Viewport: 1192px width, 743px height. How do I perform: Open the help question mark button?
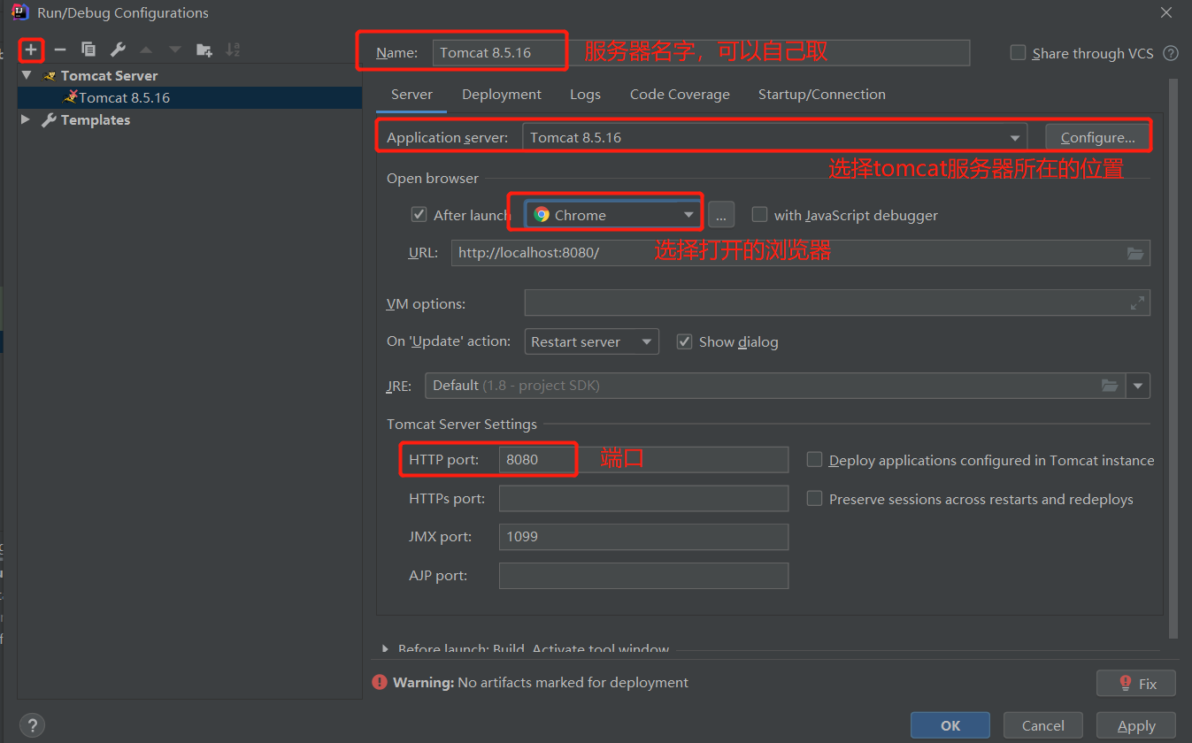(x=32, y=725)
